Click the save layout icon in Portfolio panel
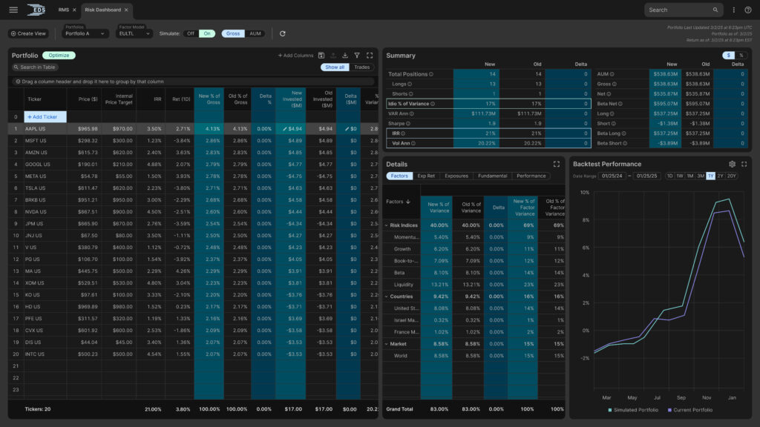This screenshot has height=427, width=760. pyautogui.click(x=321, y=56)
